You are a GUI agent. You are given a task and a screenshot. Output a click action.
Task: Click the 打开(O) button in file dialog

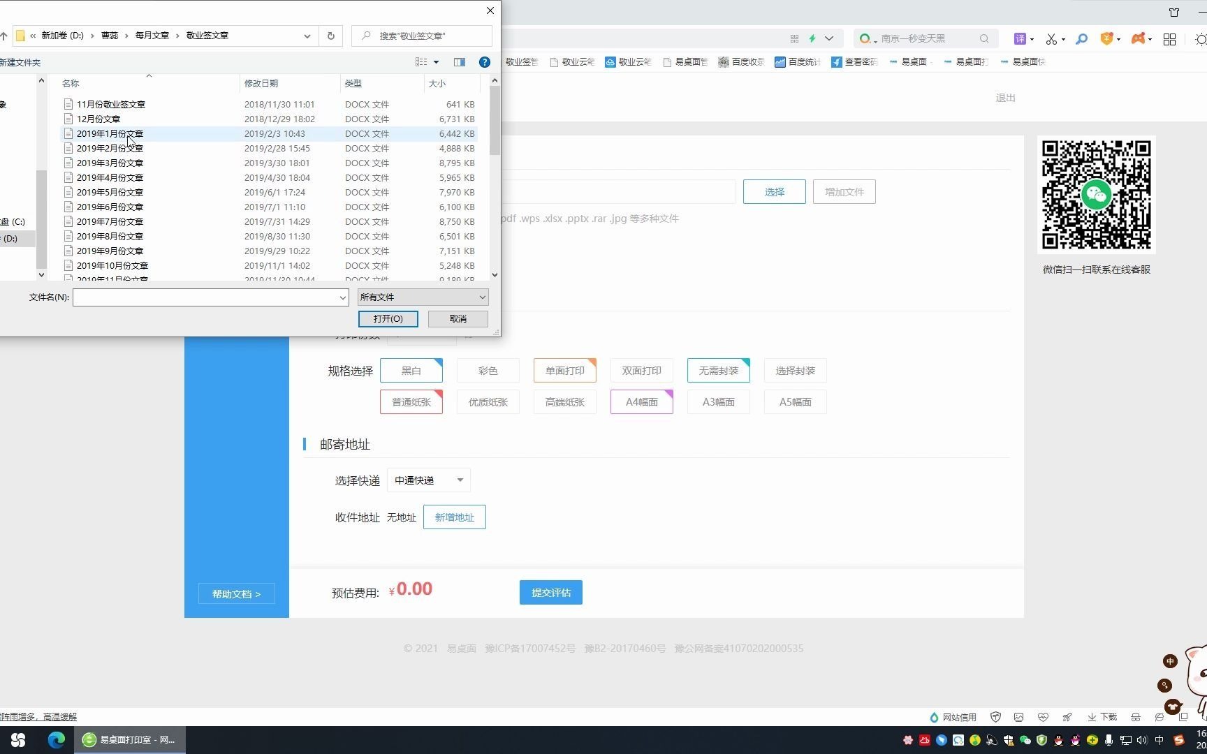(x=388, y=318)
